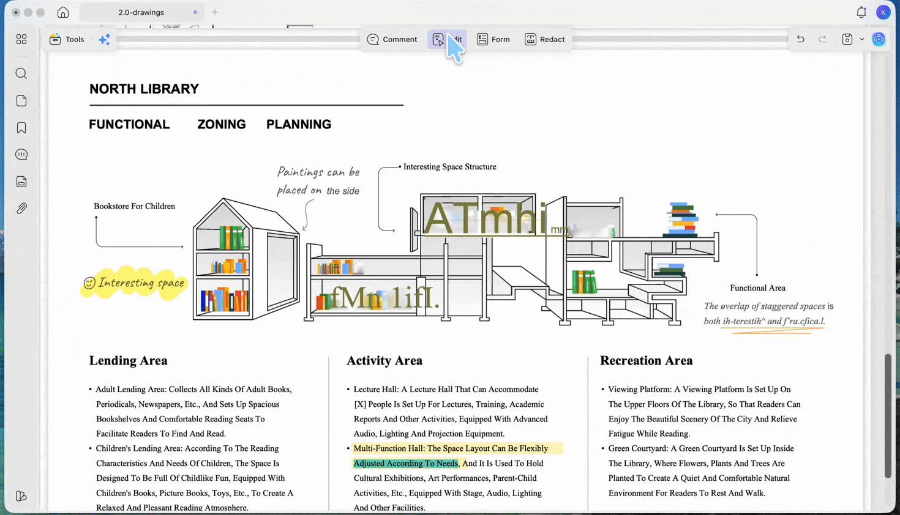The height and width of the screenshot is (515, 900).
Task: Open the all-tools grid icon
Action: [21, 39]
